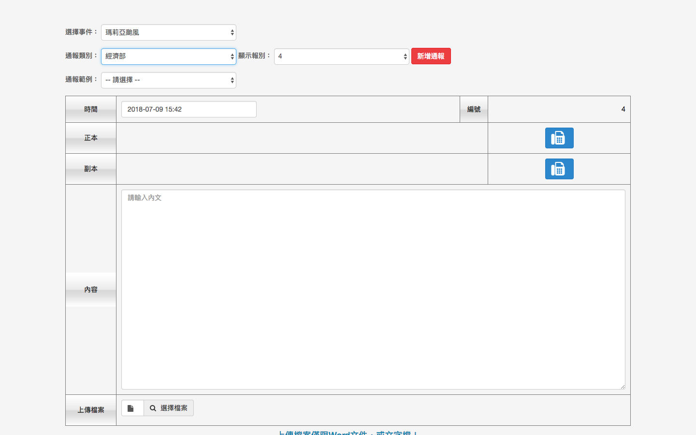
Task: Click the 正本 row label
Action: click(91, 138)
